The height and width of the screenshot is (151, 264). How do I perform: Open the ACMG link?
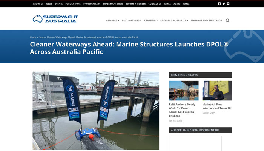177,4
